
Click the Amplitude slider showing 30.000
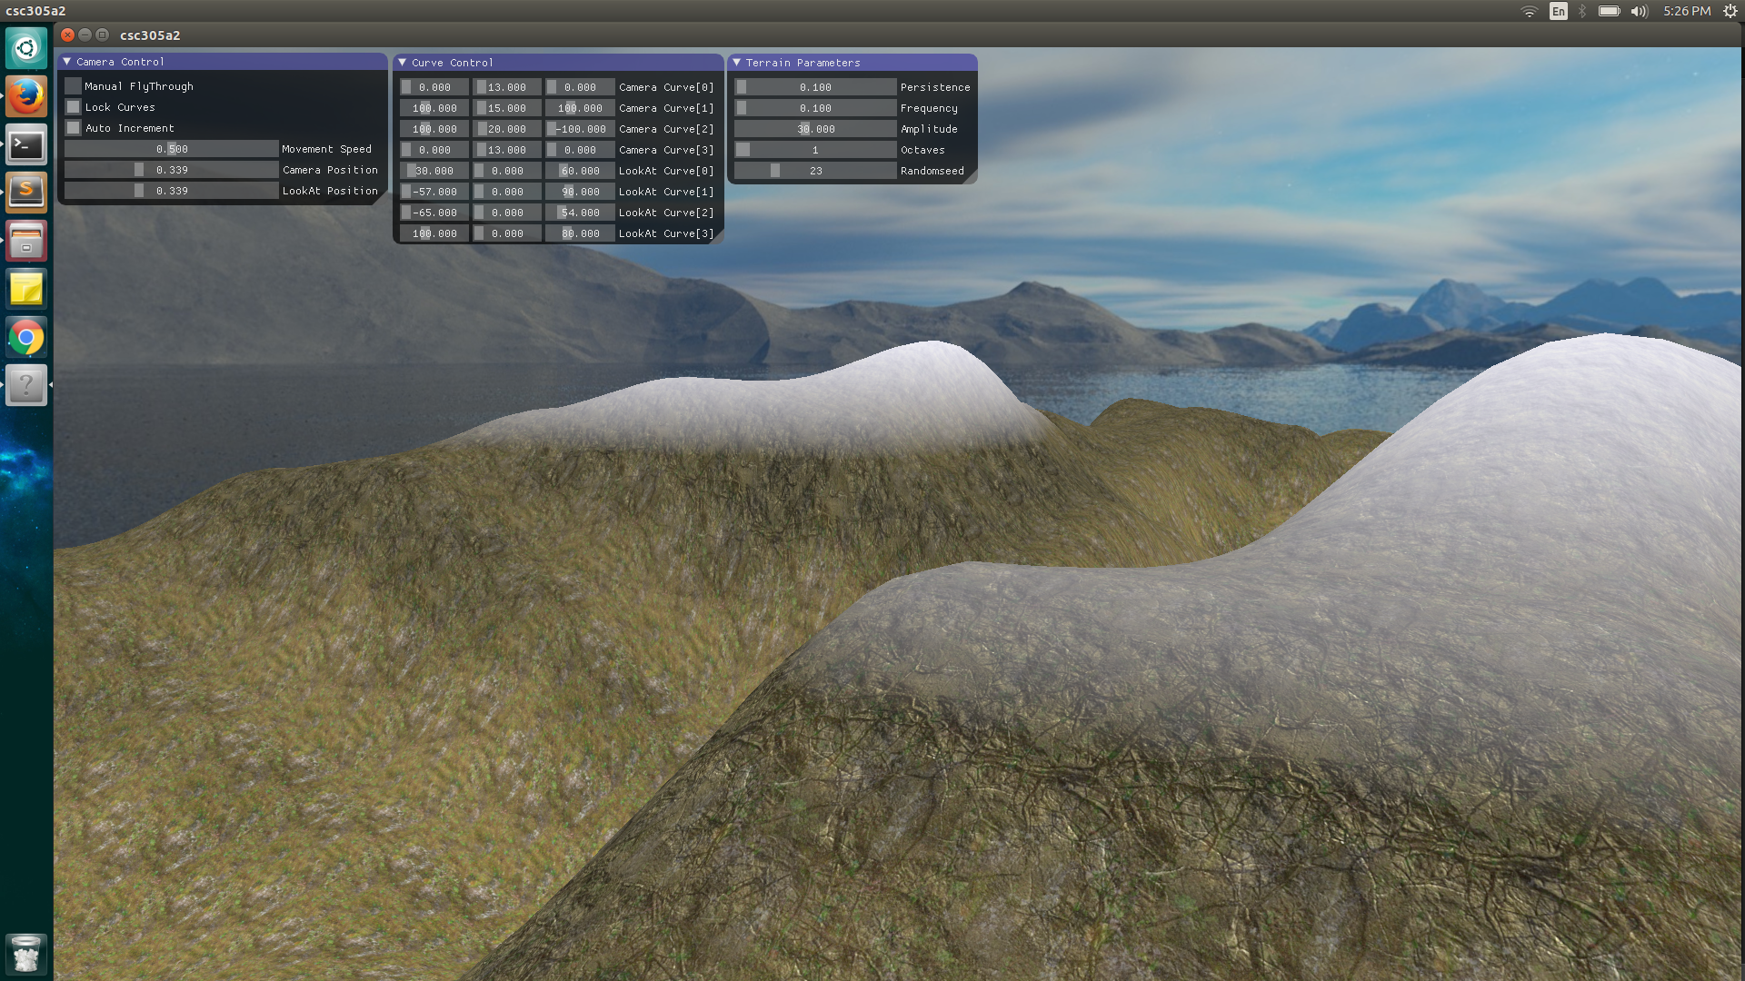click(815, 129)
